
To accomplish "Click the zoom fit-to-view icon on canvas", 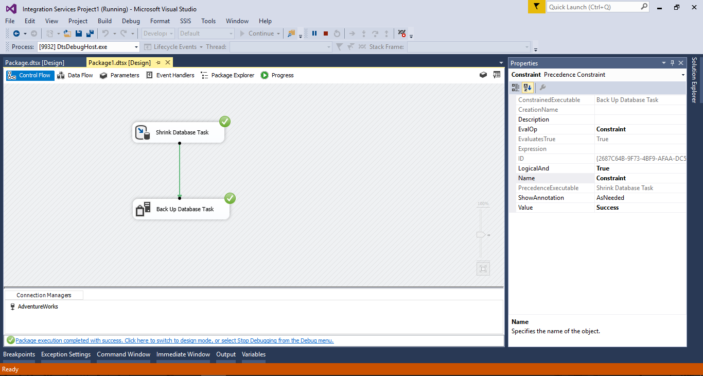I will click(483, 268).
